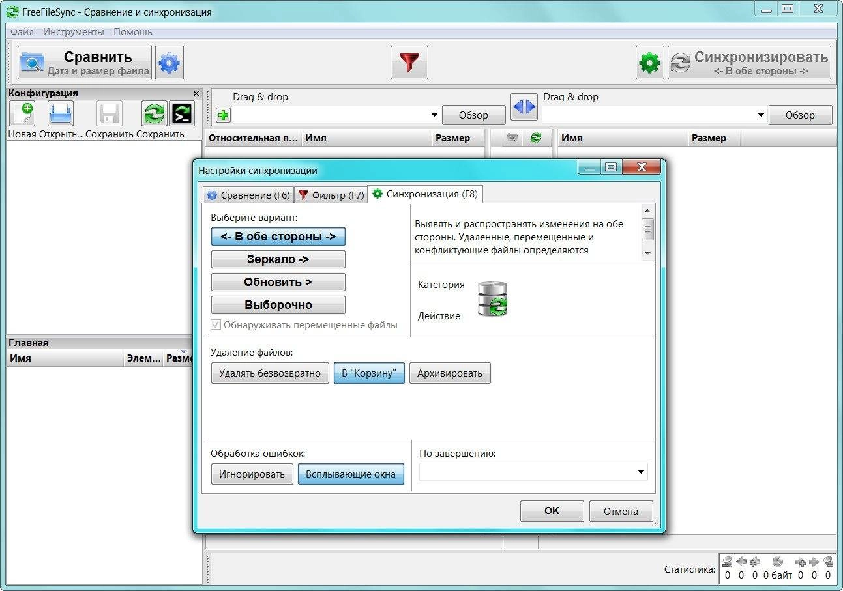Click the FreeFileSync title bar app icon
The image size is (843, 591).
point(12,12)
